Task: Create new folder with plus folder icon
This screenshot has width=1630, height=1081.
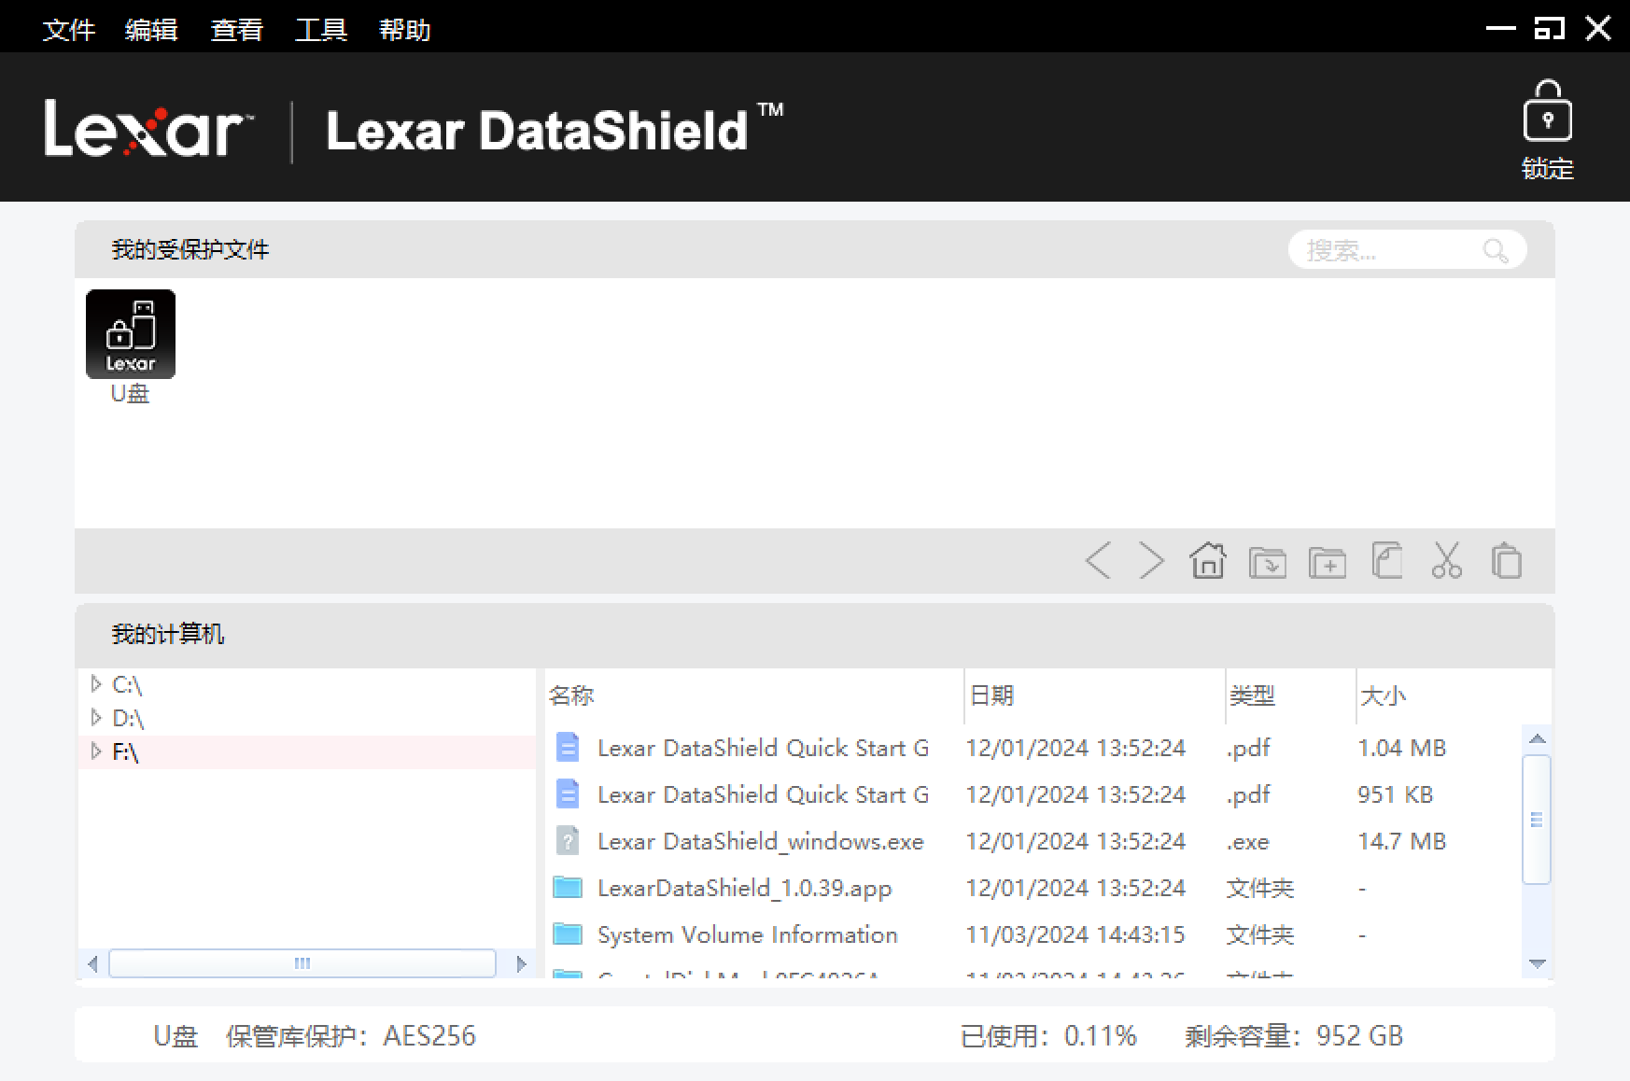Action: pyautogui.click(x=1327, y=562)
